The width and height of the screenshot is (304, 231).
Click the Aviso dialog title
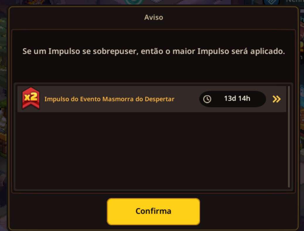(x=154, y=18)
